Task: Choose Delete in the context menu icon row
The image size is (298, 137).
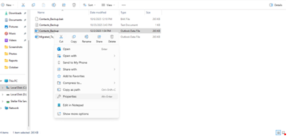Action: coord(112,39)
